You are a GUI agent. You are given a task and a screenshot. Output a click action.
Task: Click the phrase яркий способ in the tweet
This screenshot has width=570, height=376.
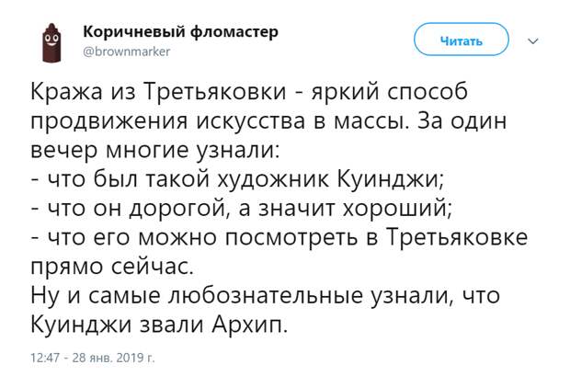tap(389, 92)
